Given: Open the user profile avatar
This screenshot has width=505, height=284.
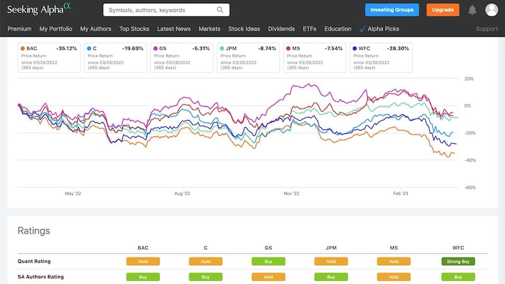Looking at the screenshot, I should tap(492, 9).
